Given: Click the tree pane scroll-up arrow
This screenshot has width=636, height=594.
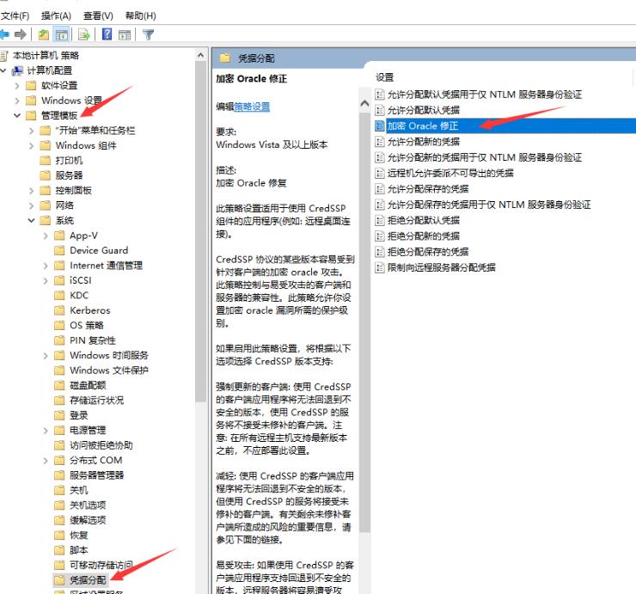Looking at the screenshot, I should [x=201, y=55].
